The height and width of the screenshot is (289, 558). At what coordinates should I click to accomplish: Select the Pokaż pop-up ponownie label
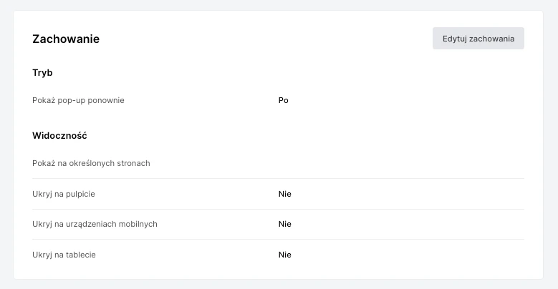click(x=78, y=100)
